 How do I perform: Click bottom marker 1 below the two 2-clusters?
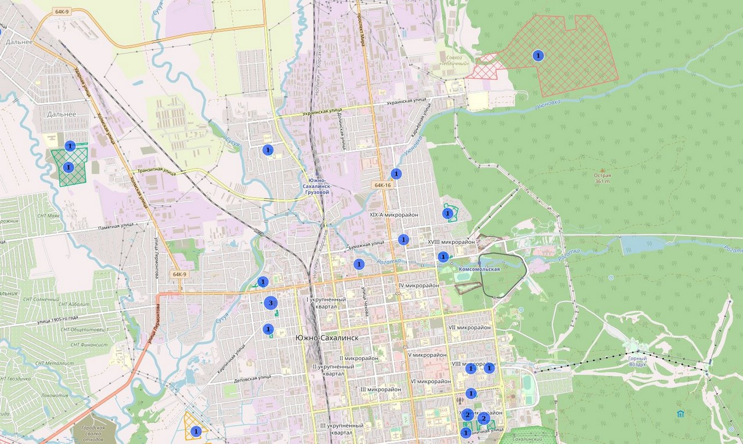pyautogui.click(x=466, y=433)
